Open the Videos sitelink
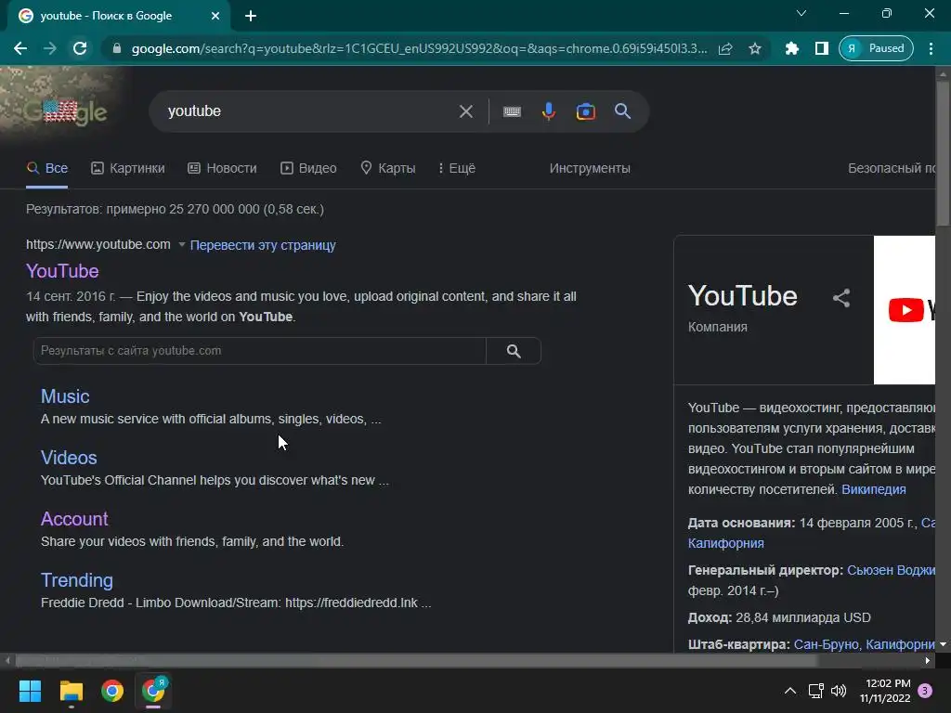Viewport: 951px width, 713px height. [69, 458]
